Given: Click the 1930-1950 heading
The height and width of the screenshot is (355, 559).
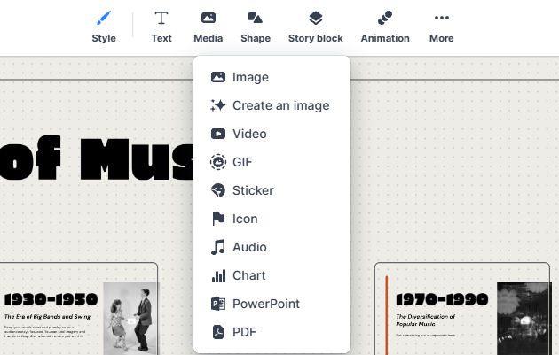Looking at the screenshot, I should pos(51,299).
